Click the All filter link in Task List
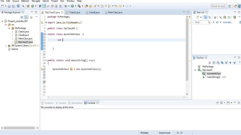Screen dimensions: 241x135 (217, 22)
